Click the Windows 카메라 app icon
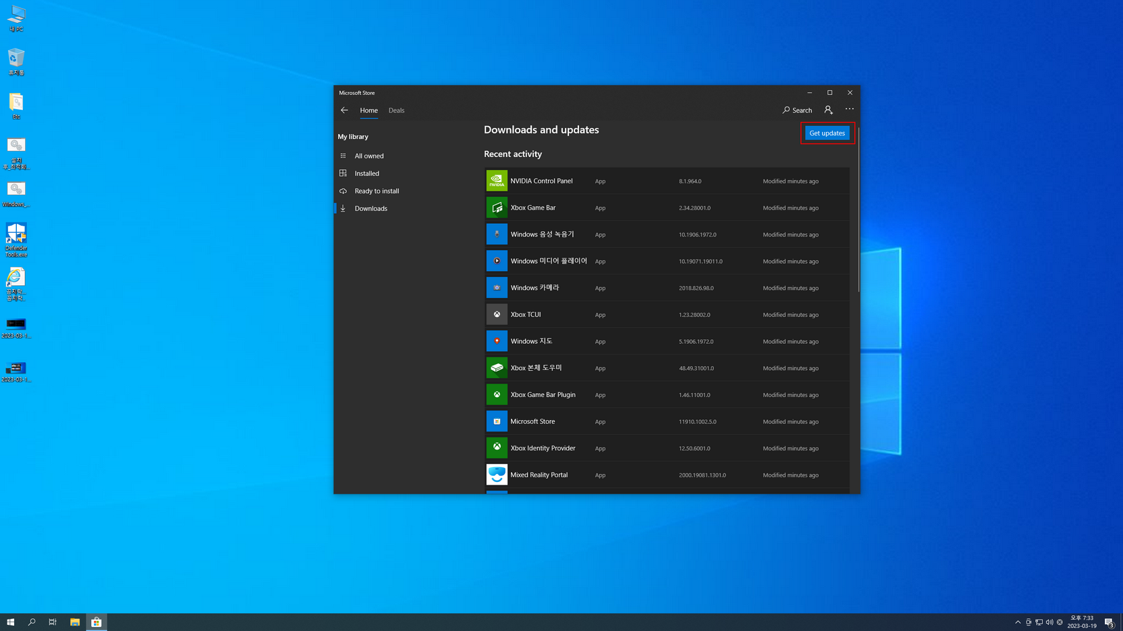 tap(497, 288)
